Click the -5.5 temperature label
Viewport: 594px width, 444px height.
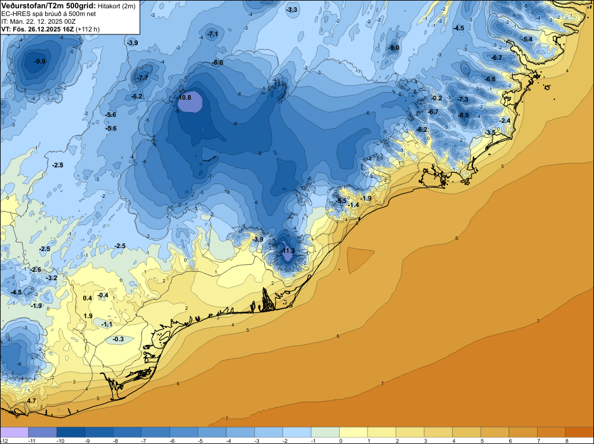pos(341,201)
